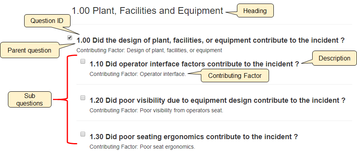This screenshot has width=357, height=168.
Task: Click the Description callout label
Action: coord(334,58)
